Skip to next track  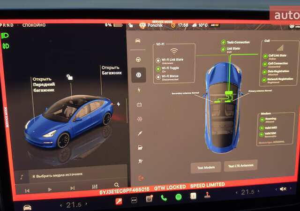(x=72, y=188)
